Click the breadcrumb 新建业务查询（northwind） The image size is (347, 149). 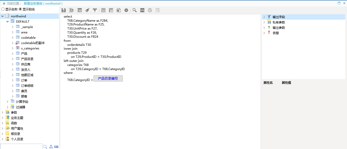click(x=43, y=4)
